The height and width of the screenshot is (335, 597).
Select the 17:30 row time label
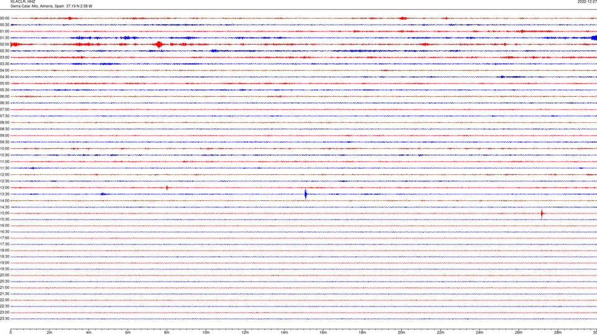[x=4, y=244]
